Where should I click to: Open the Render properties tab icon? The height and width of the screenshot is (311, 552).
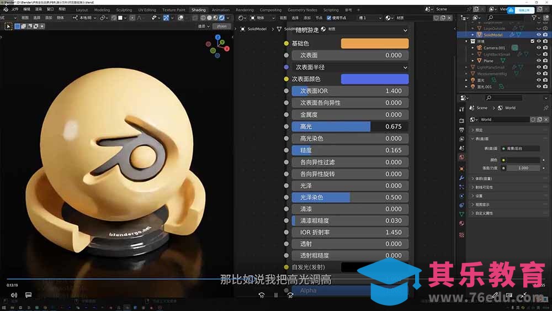[x=461, y=120]
